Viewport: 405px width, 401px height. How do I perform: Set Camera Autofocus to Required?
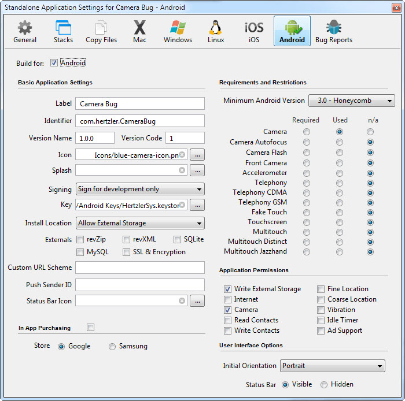[306, 142]
